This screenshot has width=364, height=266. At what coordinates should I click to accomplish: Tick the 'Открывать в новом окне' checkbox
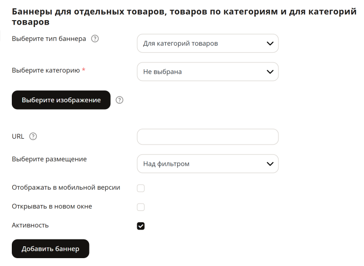[141, 207]
